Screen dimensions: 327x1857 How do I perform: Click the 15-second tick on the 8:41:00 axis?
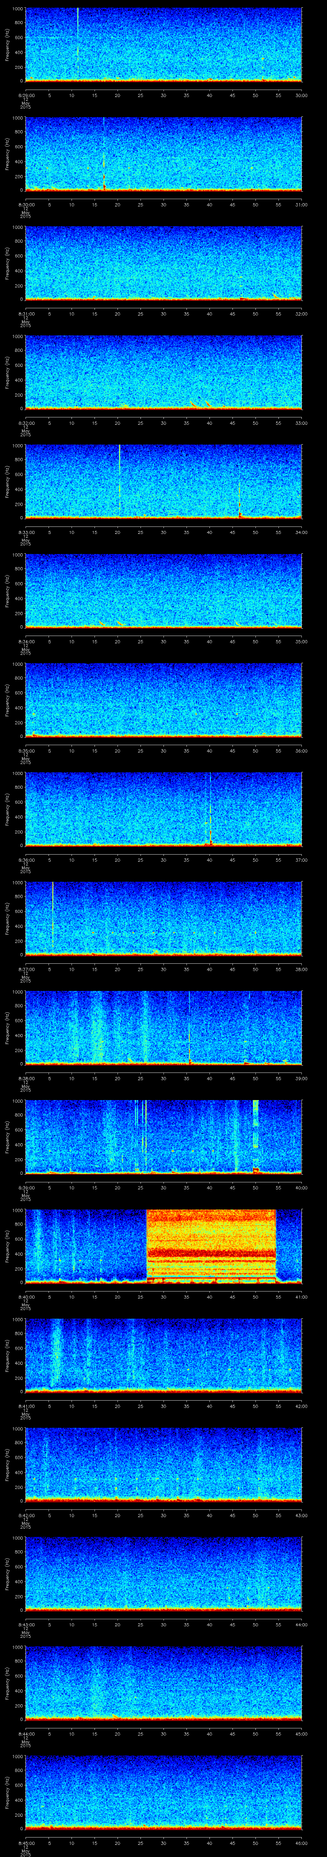pyautogui.click(x=94, y=1406)
